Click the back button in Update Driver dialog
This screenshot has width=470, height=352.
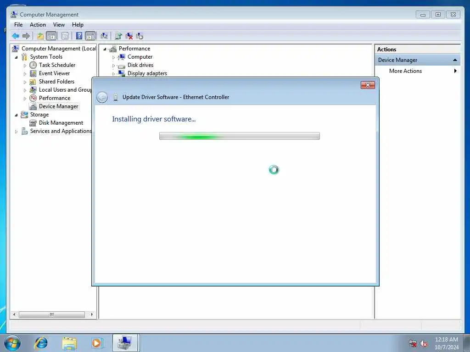point(102,97)
